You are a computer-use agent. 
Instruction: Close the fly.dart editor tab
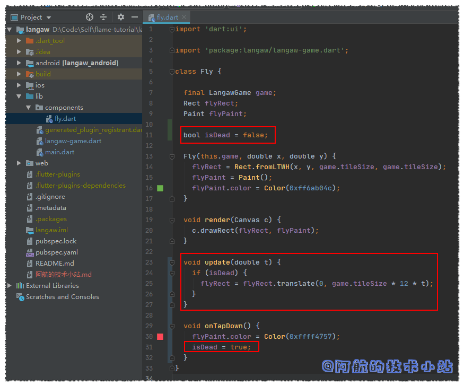pos(185,17)
